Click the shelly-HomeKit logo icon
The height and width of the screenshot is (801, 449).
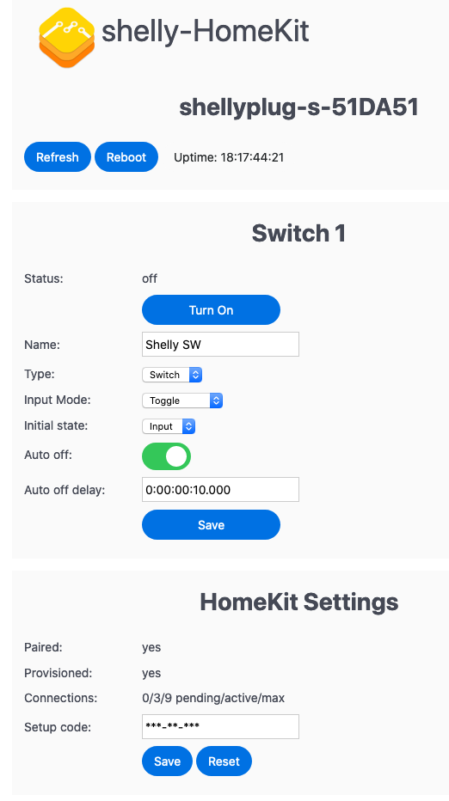tap(67, 37)
